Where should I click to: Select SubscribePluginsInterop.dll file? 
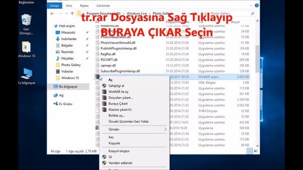pyautogui.click(x=120, y=71)
